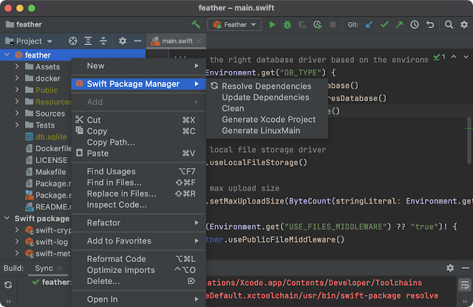Select Find Usages
The height and width of the screenshot is (307, 473).
click(x=139, y=171)
